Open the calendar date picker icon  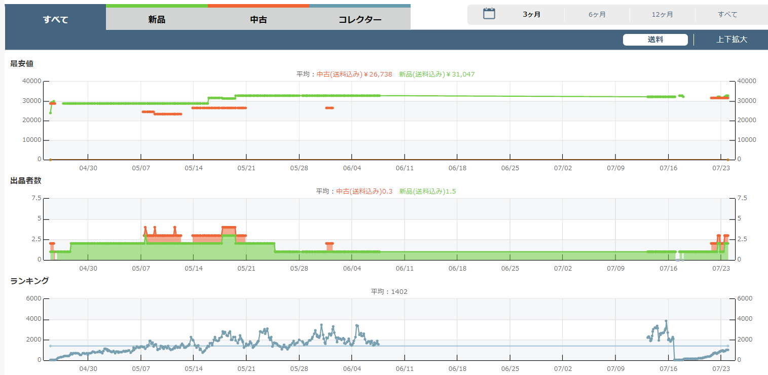tap(489, 14)
